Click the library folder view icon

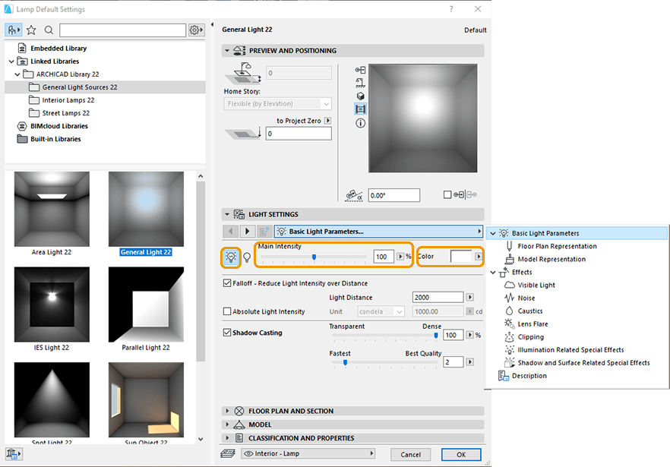tap(13, 30)
